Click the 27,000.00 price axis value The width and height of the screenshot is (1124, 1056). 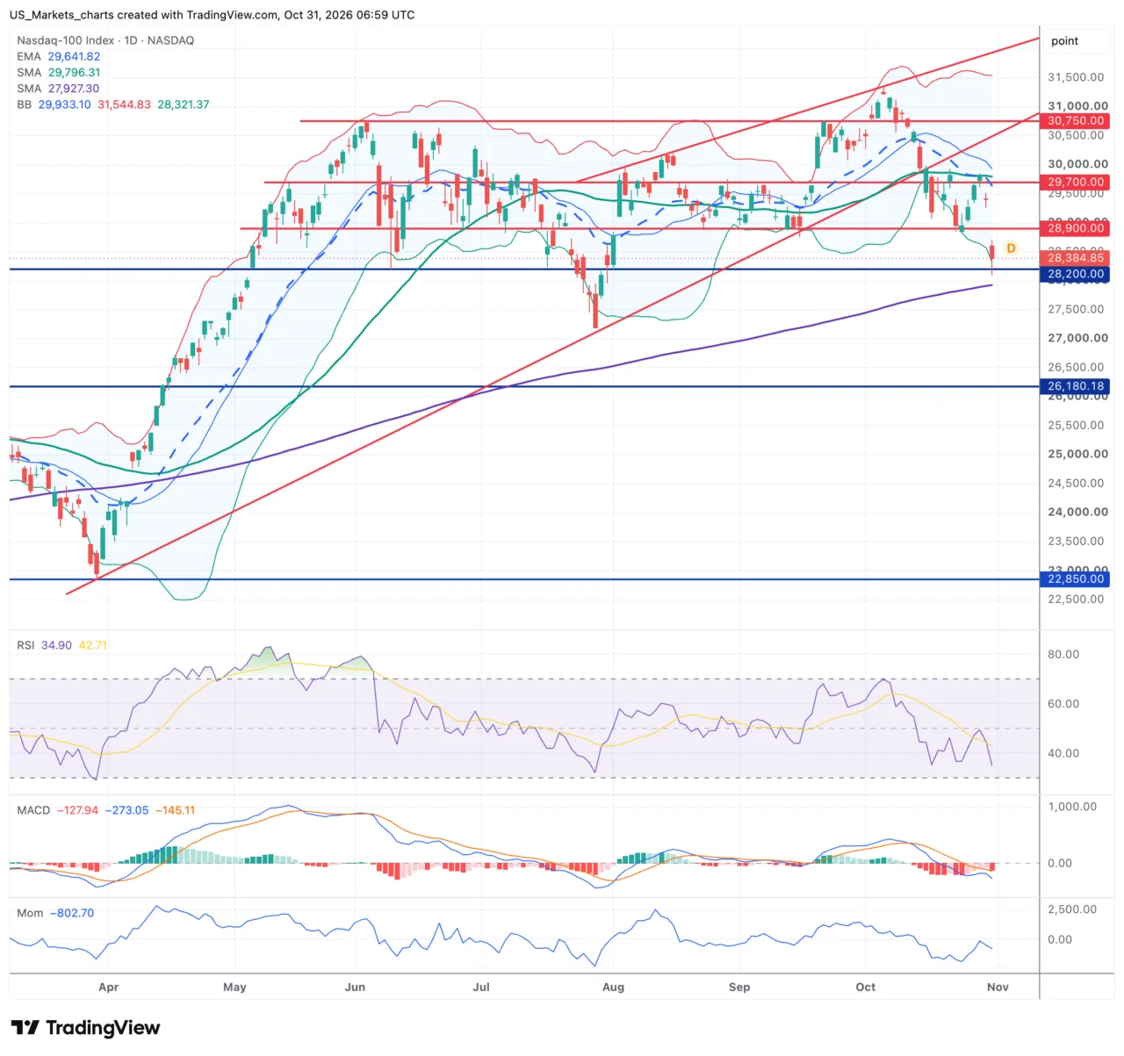[x=1077, y=338]
